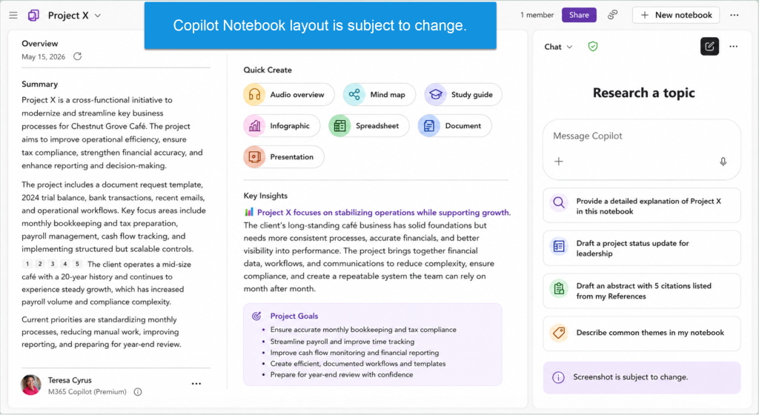759x415 pixels.
Task: Click goal 'Streamline payroll and improve time tracking'
Action: pyautogui.click(x=342, y=342)
